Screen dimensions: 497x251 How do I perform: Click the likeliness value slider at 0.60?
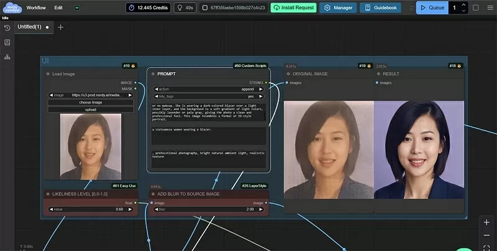click(x=91, y=209)
